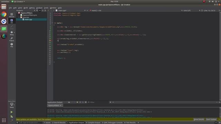Click the Qt Creator icon in the dock
This screenshot has height=124, width=221.
click(x=4, y=29)
